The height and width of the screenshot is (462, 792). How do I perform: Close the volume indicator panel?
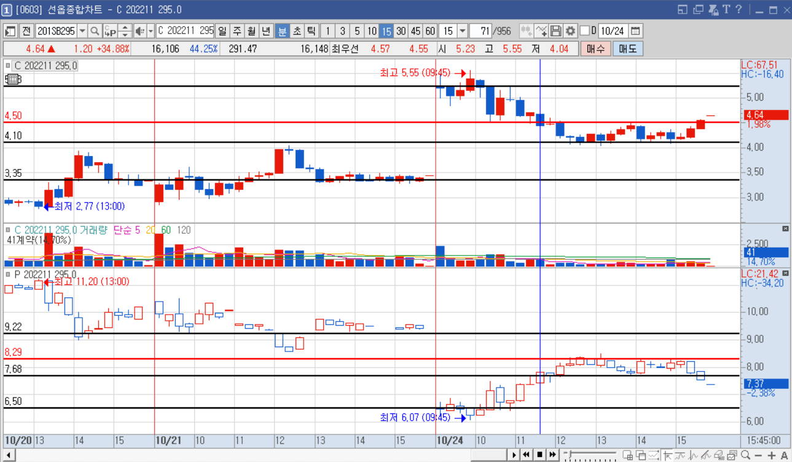pos(785,229)
